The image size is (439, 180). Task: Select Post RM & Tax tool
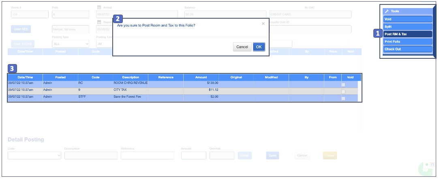tap(407, 34)
